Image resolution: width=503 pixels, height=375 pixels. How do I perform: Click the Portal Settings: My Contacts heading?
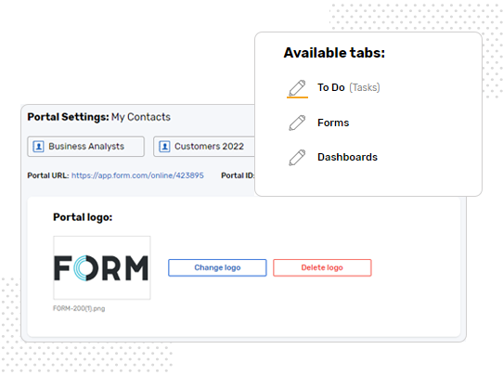[x=98, y=117]
